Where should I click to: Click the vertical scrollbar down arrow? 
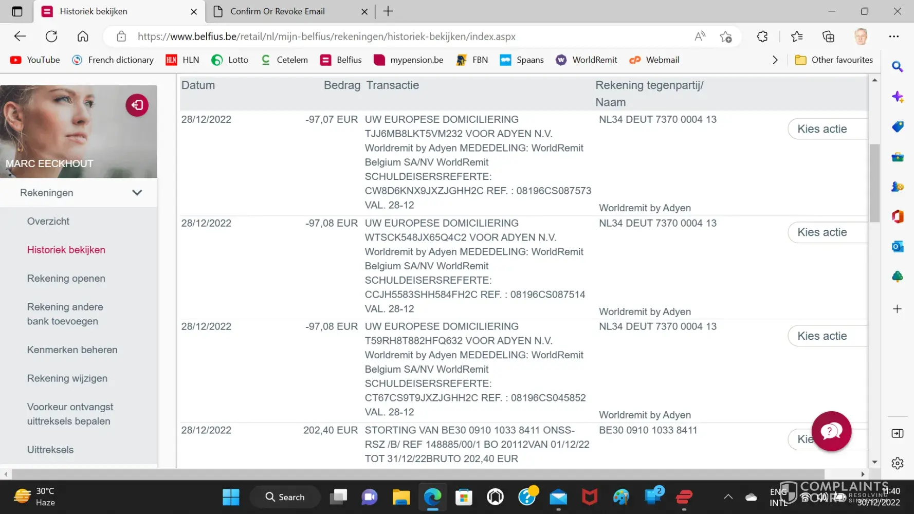coord(874,462)
